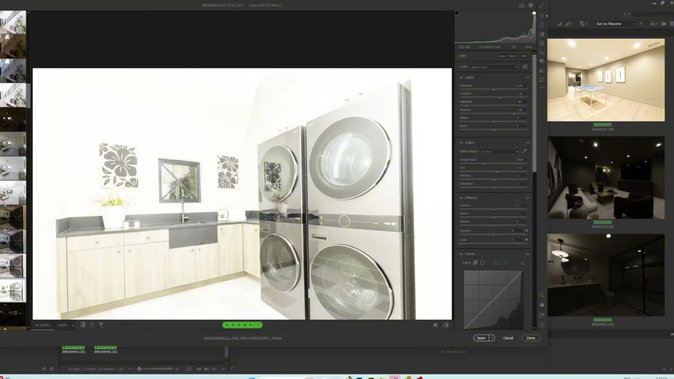Select the Hand pan tool
The width and height of the screenshot is (674, 379).
pyautogui.click(x=542, y=304)
